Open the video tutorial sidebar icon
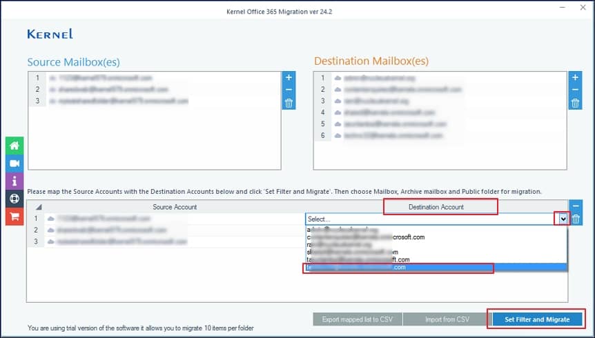 14,163
